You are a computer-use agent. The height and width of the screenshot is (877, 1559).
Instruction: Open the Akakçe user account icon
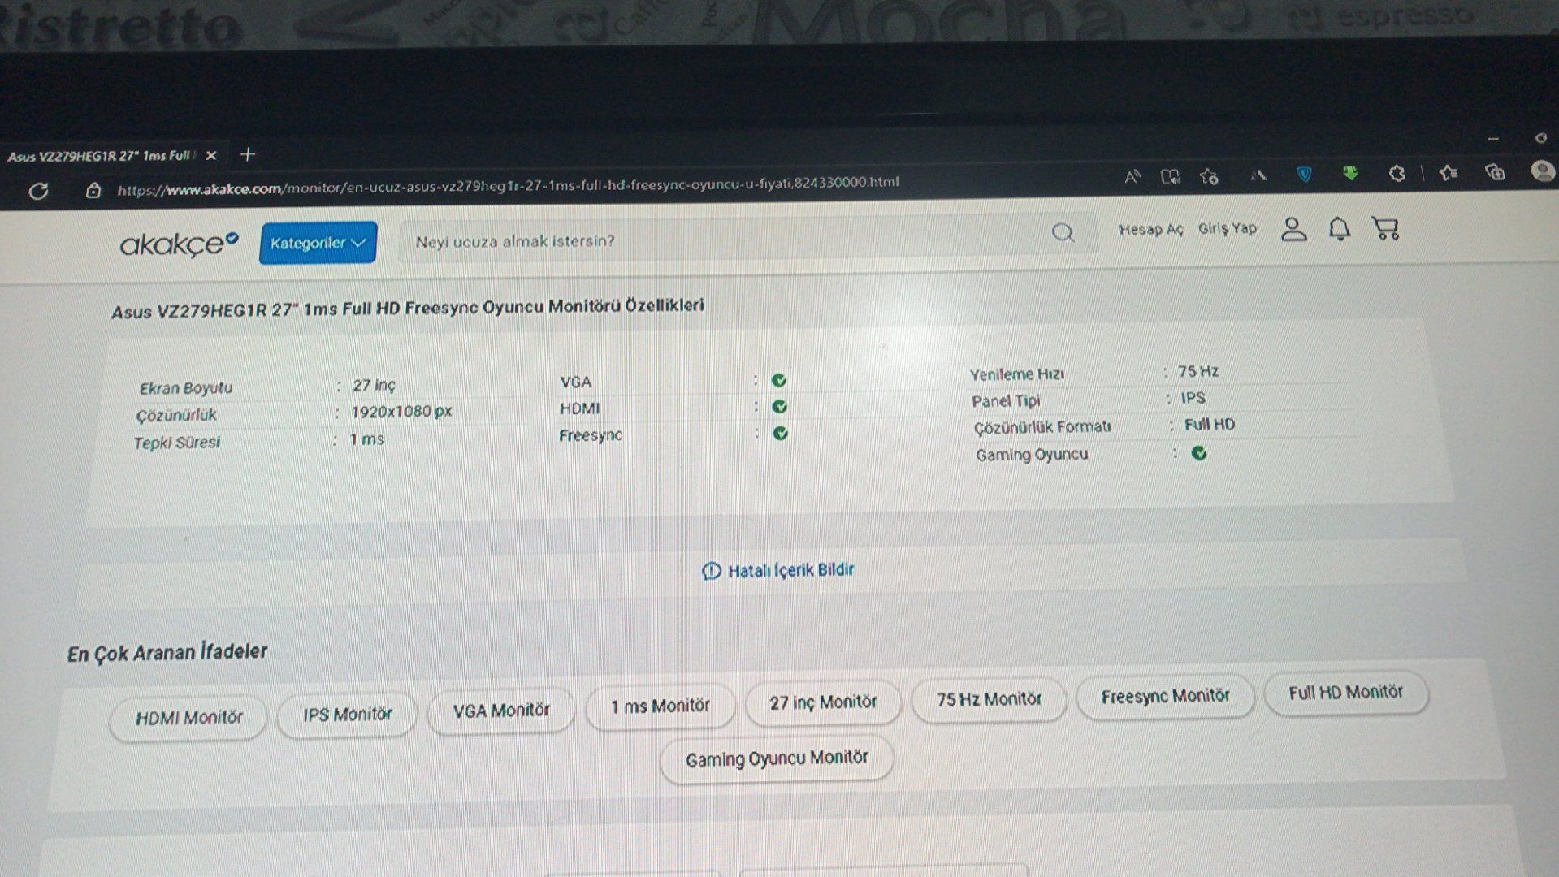[1293, 229]
